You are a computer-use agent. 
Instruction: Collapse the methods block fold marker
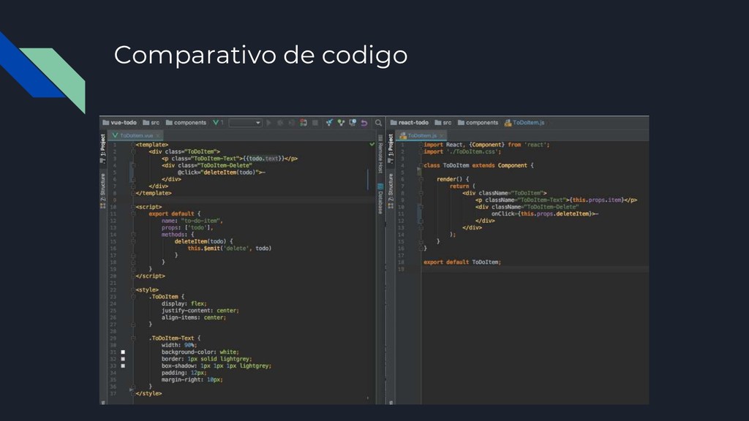(x=133, y=235)
